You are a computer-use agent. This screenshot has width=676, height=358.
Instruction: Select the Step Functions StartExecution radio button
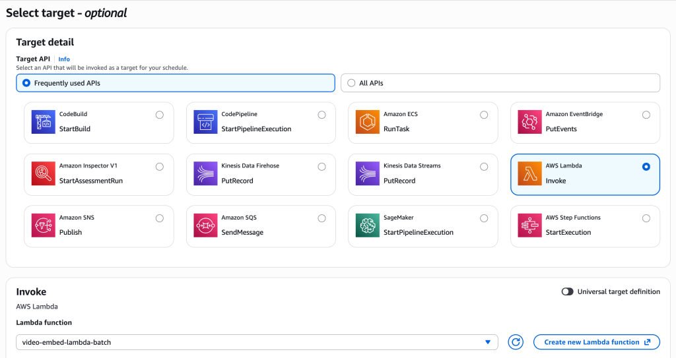[x=646, y=218]
